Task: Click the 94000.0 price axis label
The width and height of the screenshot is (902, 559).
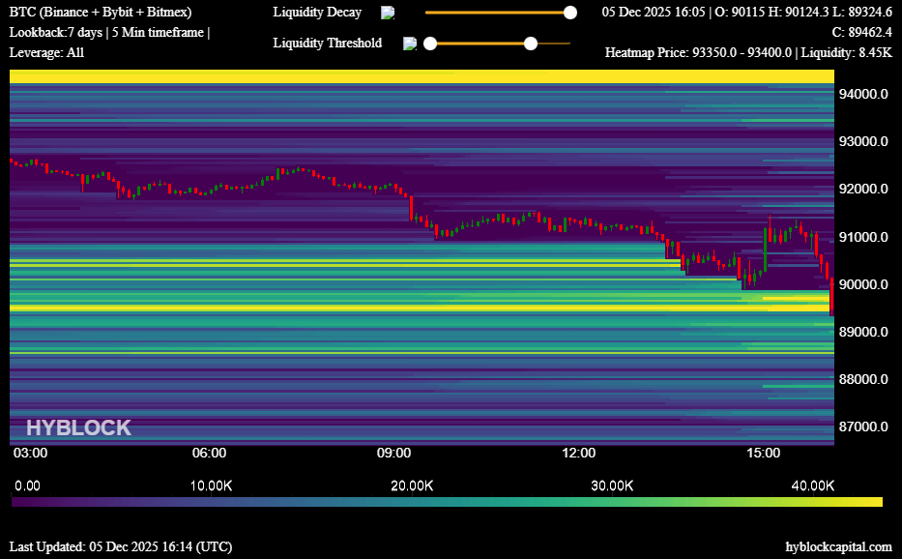Action: (863, 94)
